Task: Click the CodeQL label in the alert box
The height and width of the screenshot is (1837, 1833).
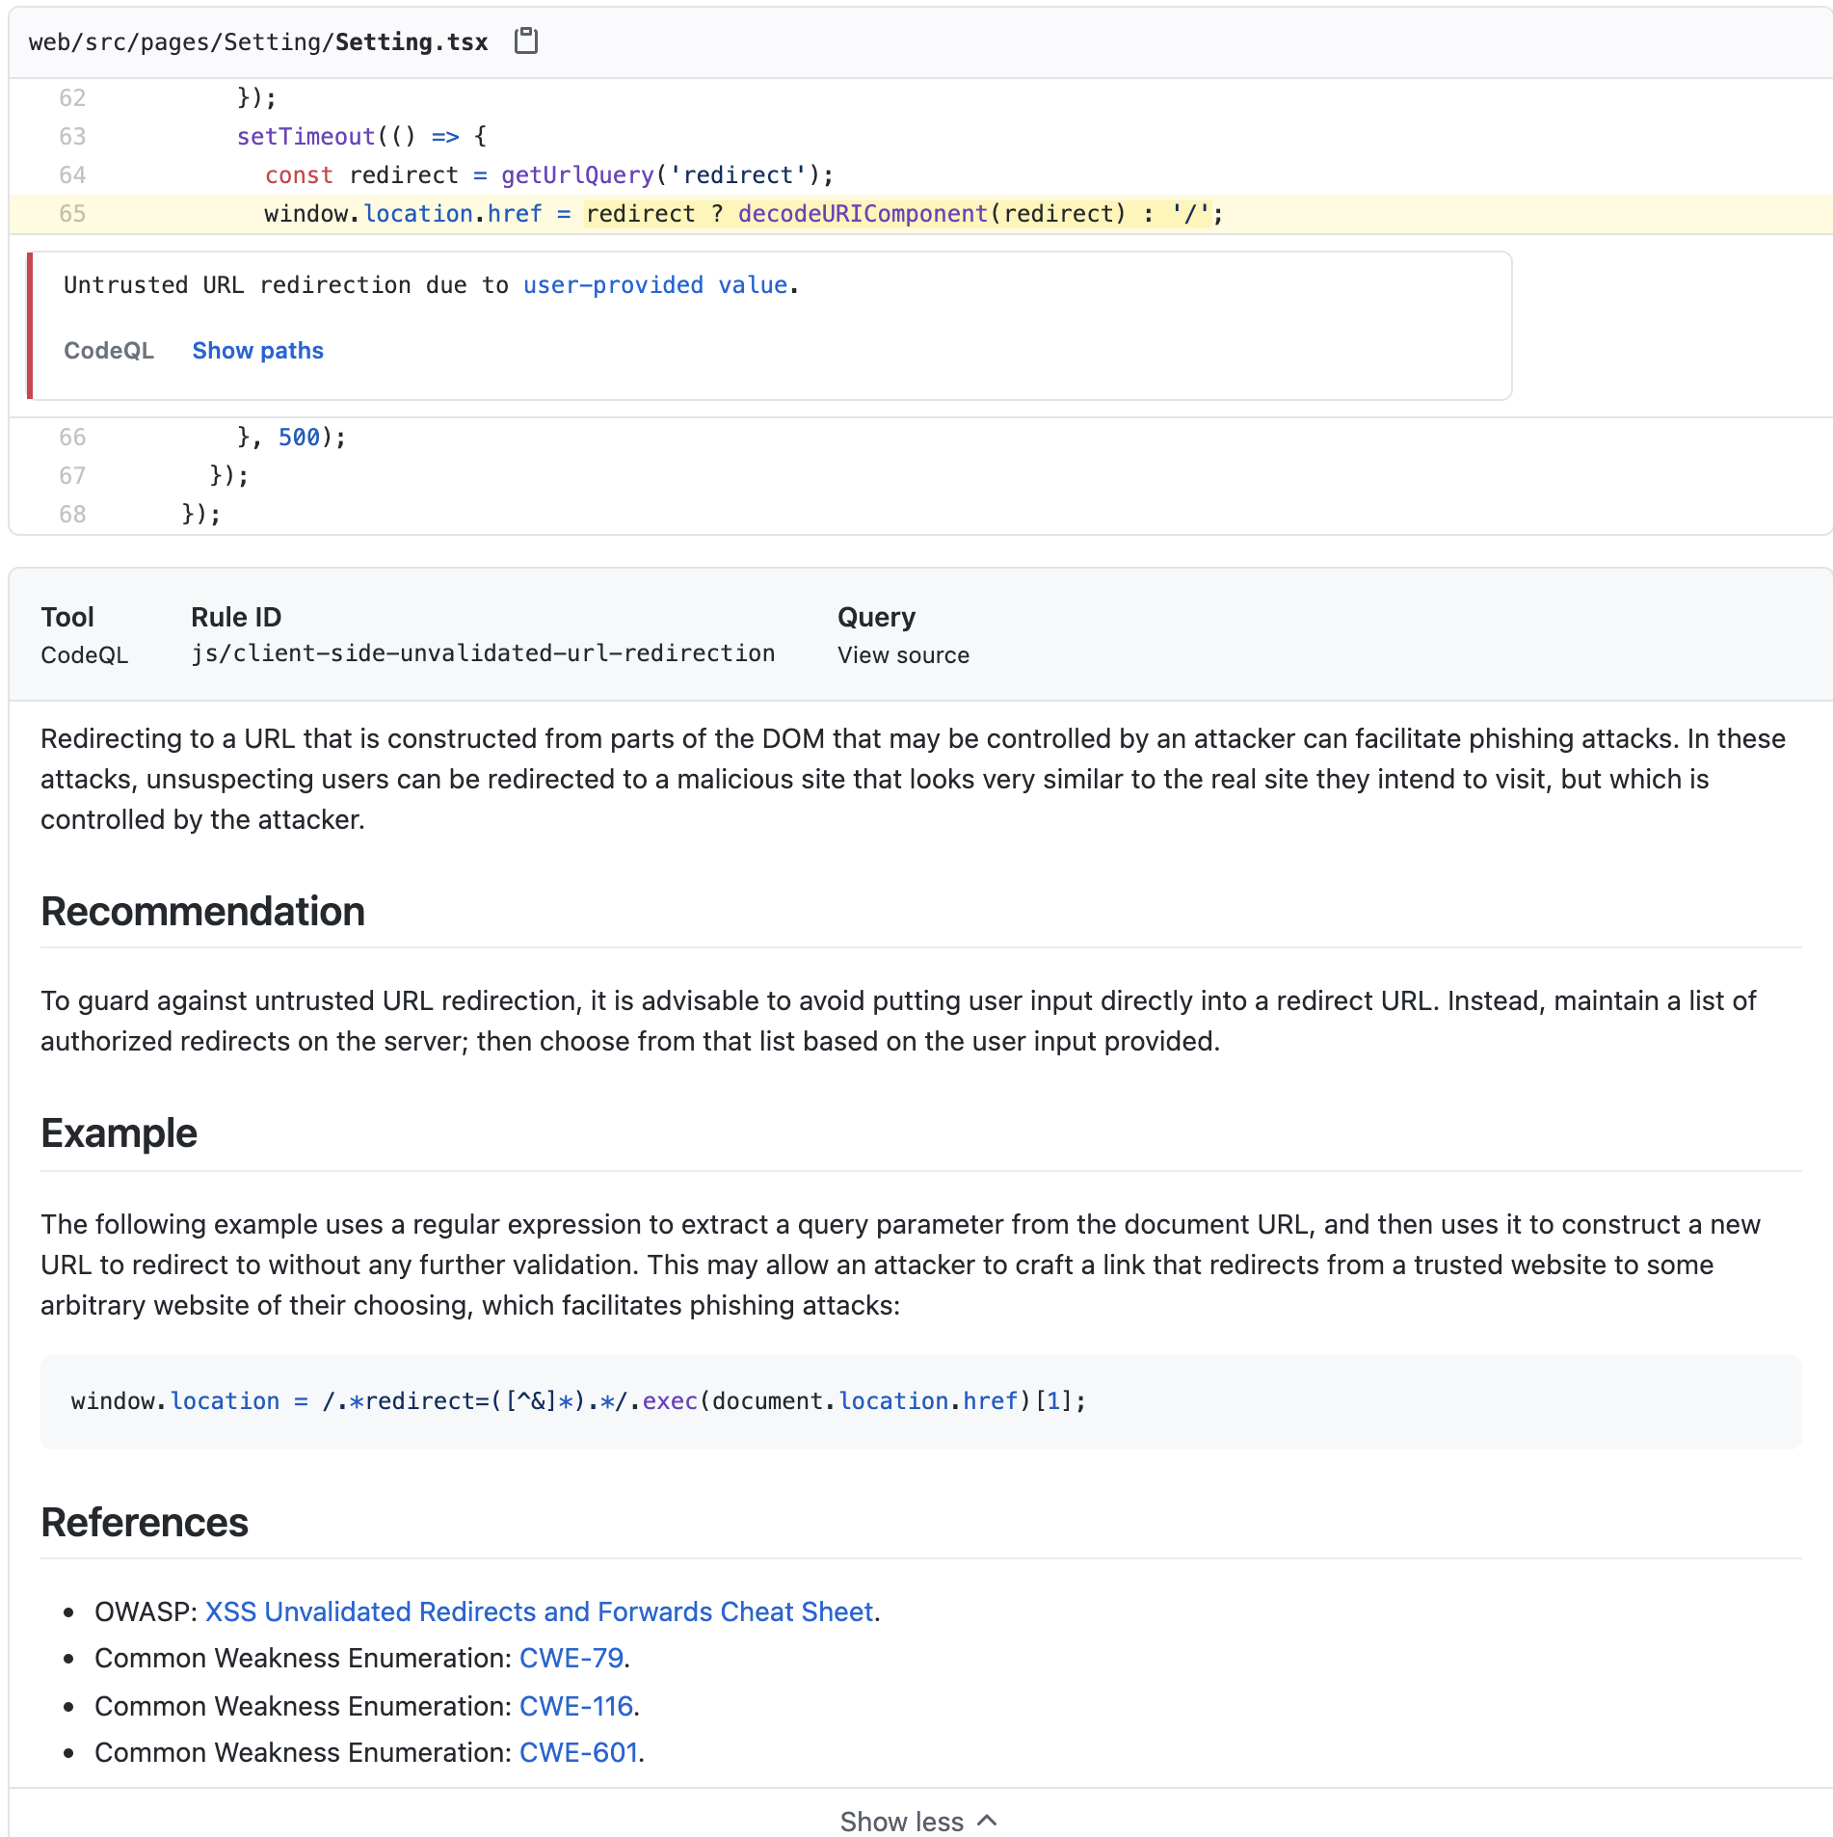Action: pyautogui.click(x=108, y=350)
